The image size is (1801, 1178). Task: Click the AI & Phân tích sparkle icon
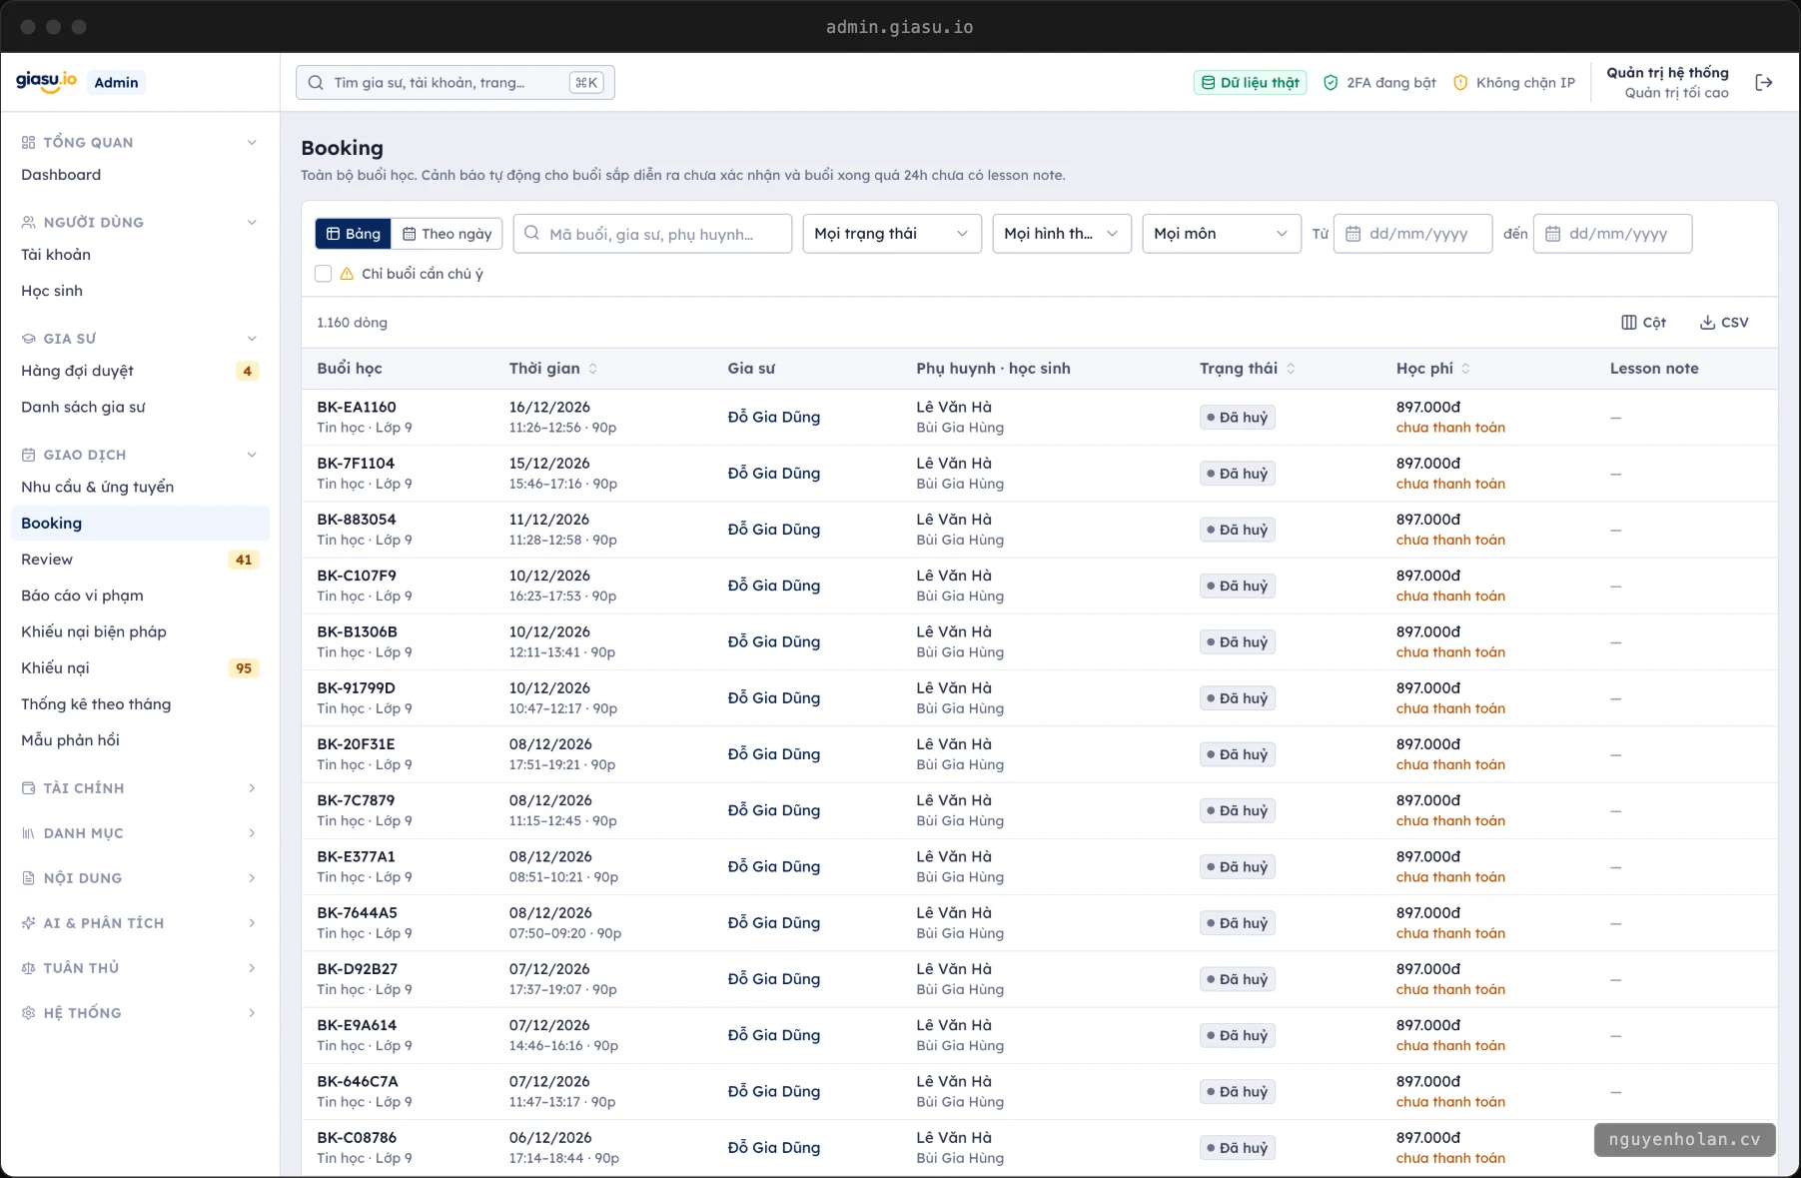tap(28, 923)
